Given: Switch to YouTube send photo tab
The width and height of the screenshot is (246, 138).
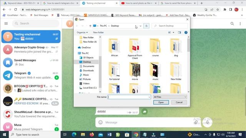Looking at the screenshot, I should [139, 3].
